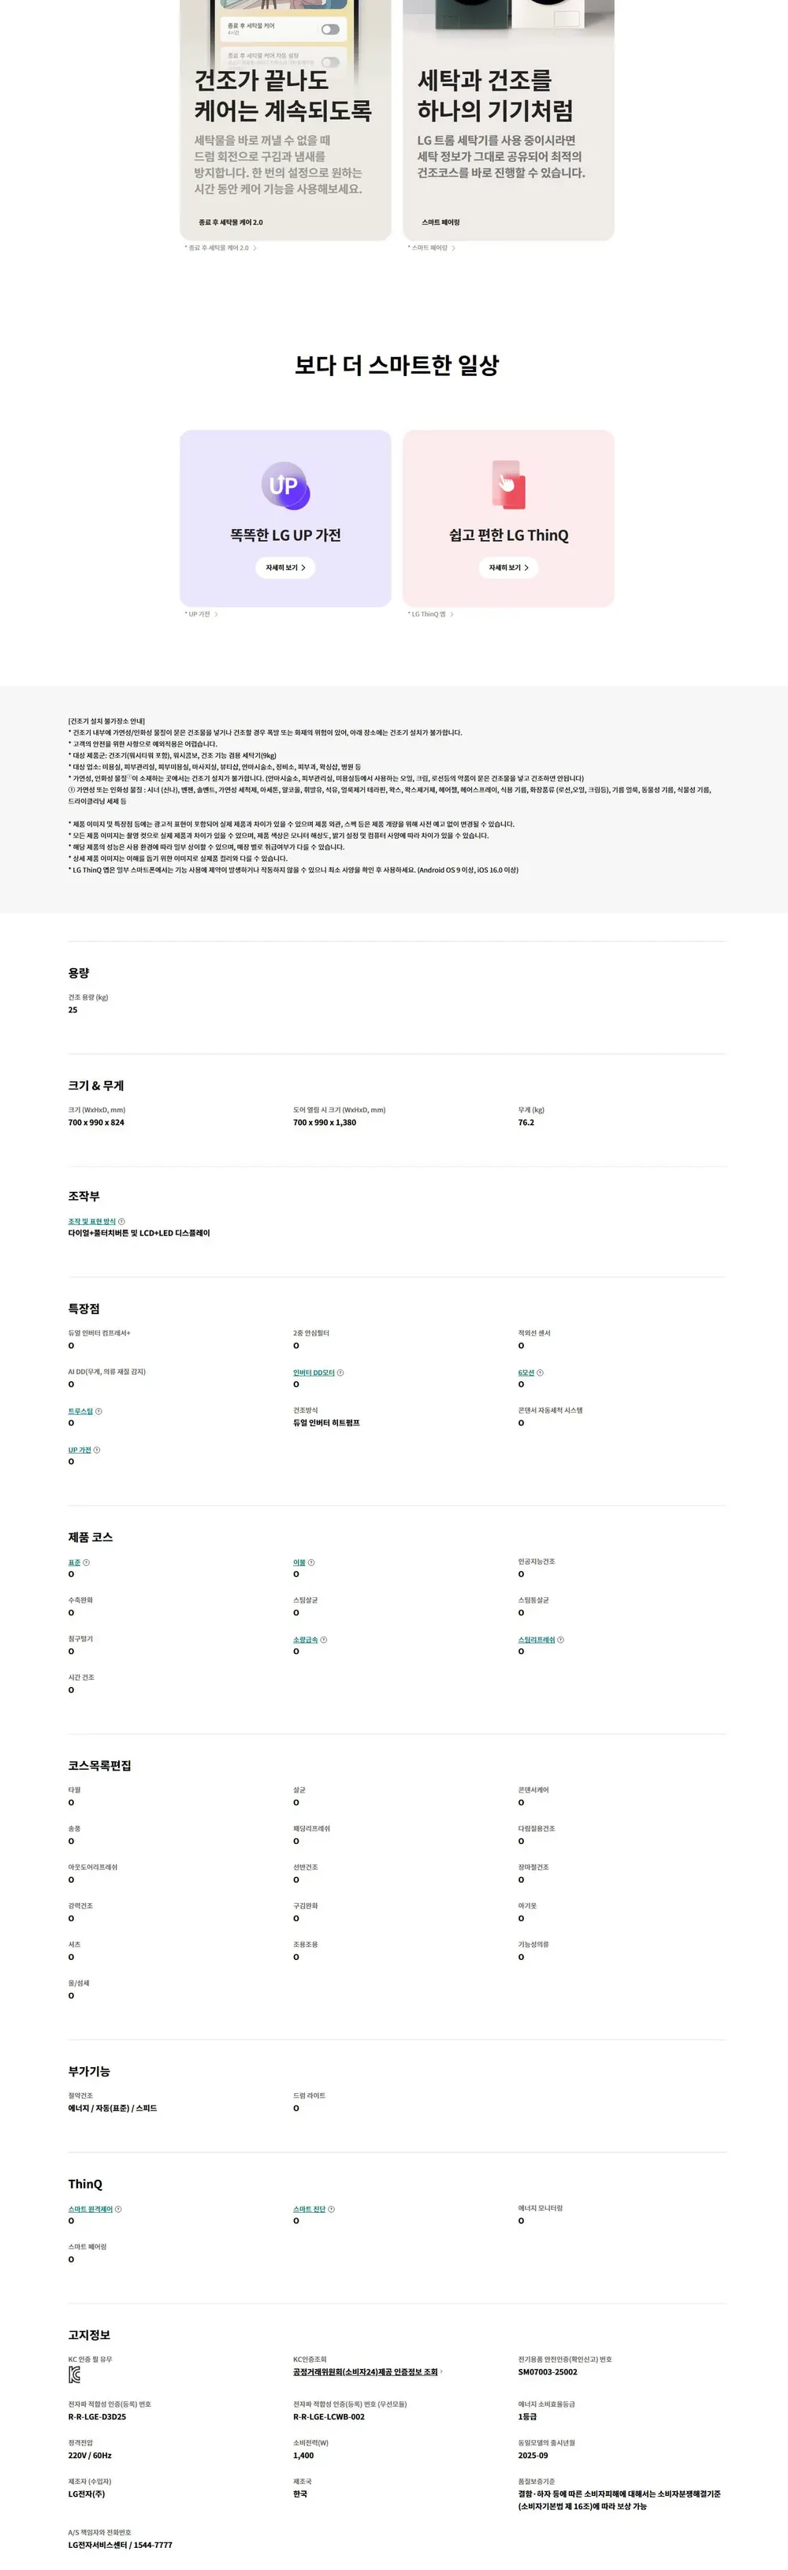Click the KC certification mark logo
Screen dimensions: 788x2570
pos(75,2374)
